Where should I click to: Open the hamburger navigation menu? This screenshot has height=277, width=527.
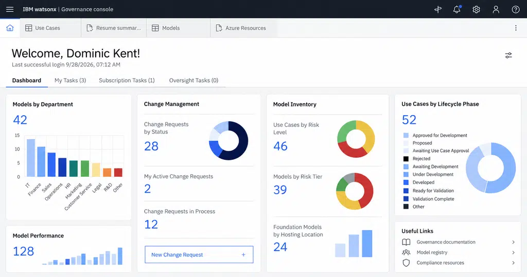point(10,9)
